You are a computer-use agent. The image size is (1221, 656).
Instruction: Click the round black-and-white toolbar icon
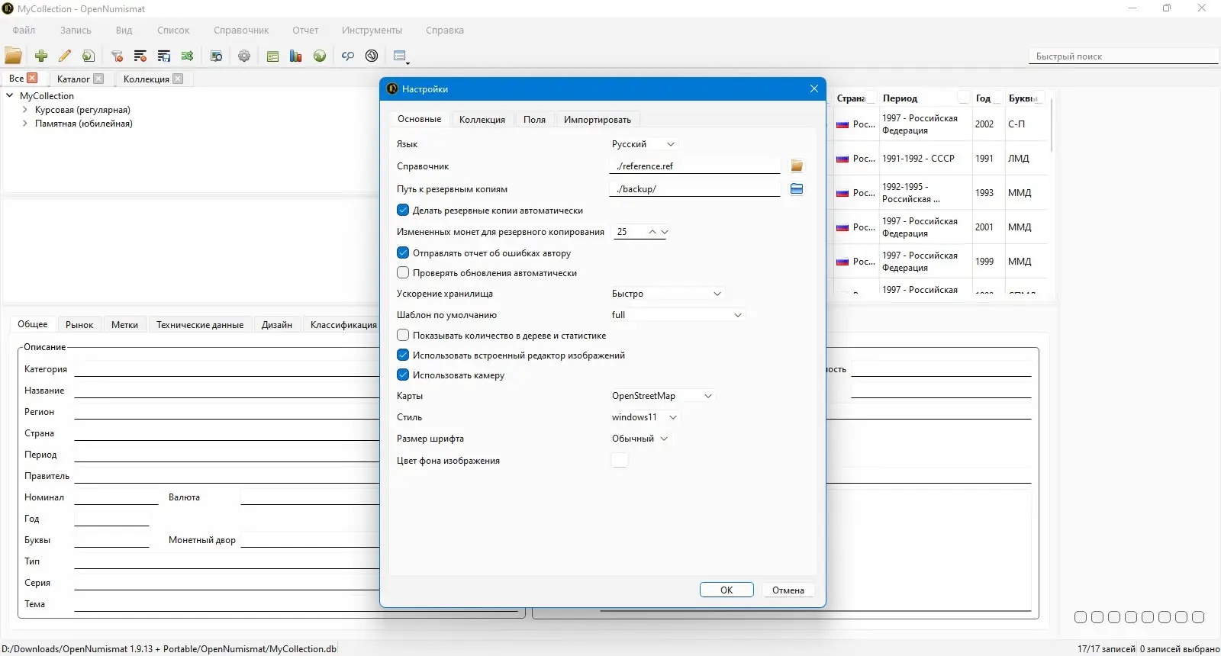coord(372,56)
